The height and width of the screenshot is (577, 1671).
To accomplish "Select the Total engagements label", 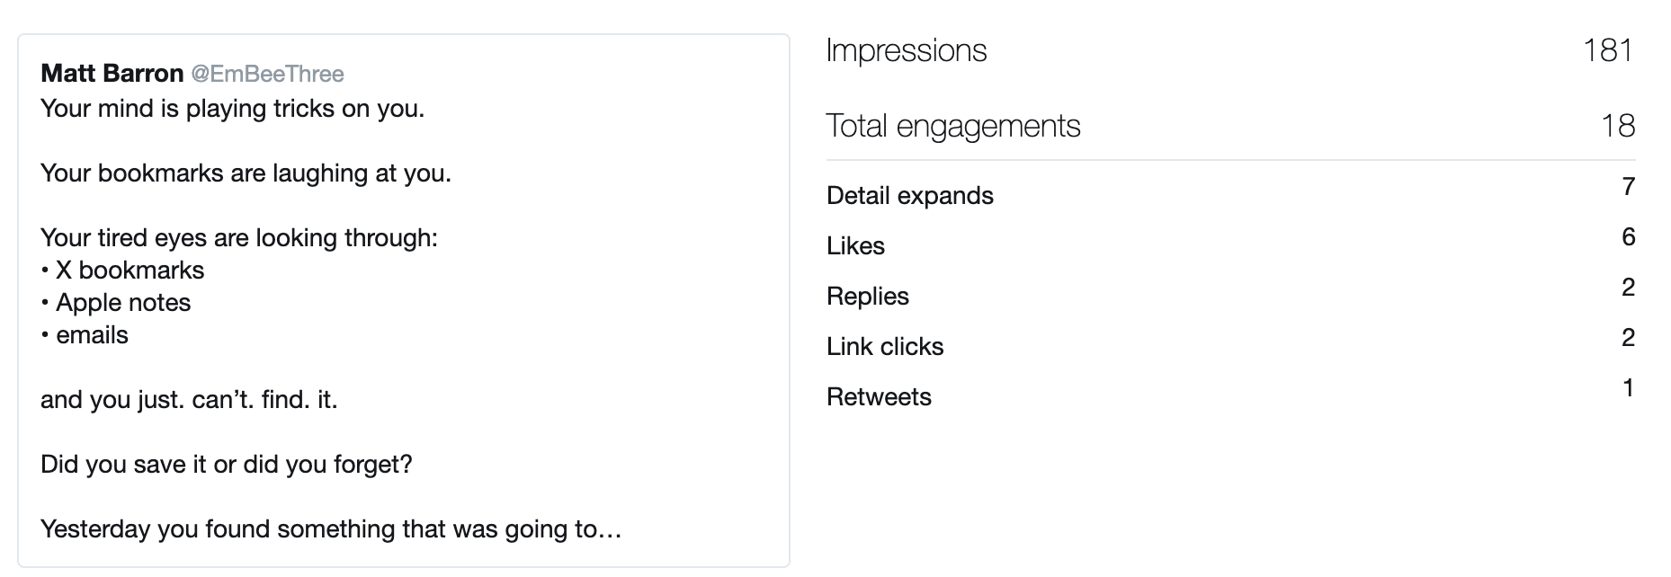I will tap(953, 127).
